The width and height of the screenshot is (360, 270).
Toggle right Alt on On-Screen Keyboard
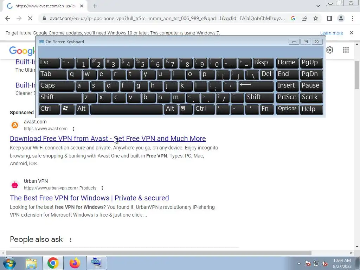click(171, 109)
